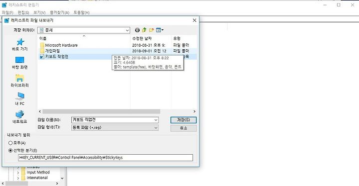The height and width of the screenshot is (186, 359).
Task: Open the view menu icon in dialog
Action: (x=160, y=30)
